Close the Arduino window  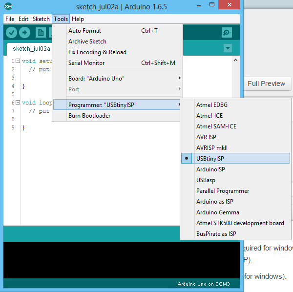pyautogui.click(x=230, y=5)
